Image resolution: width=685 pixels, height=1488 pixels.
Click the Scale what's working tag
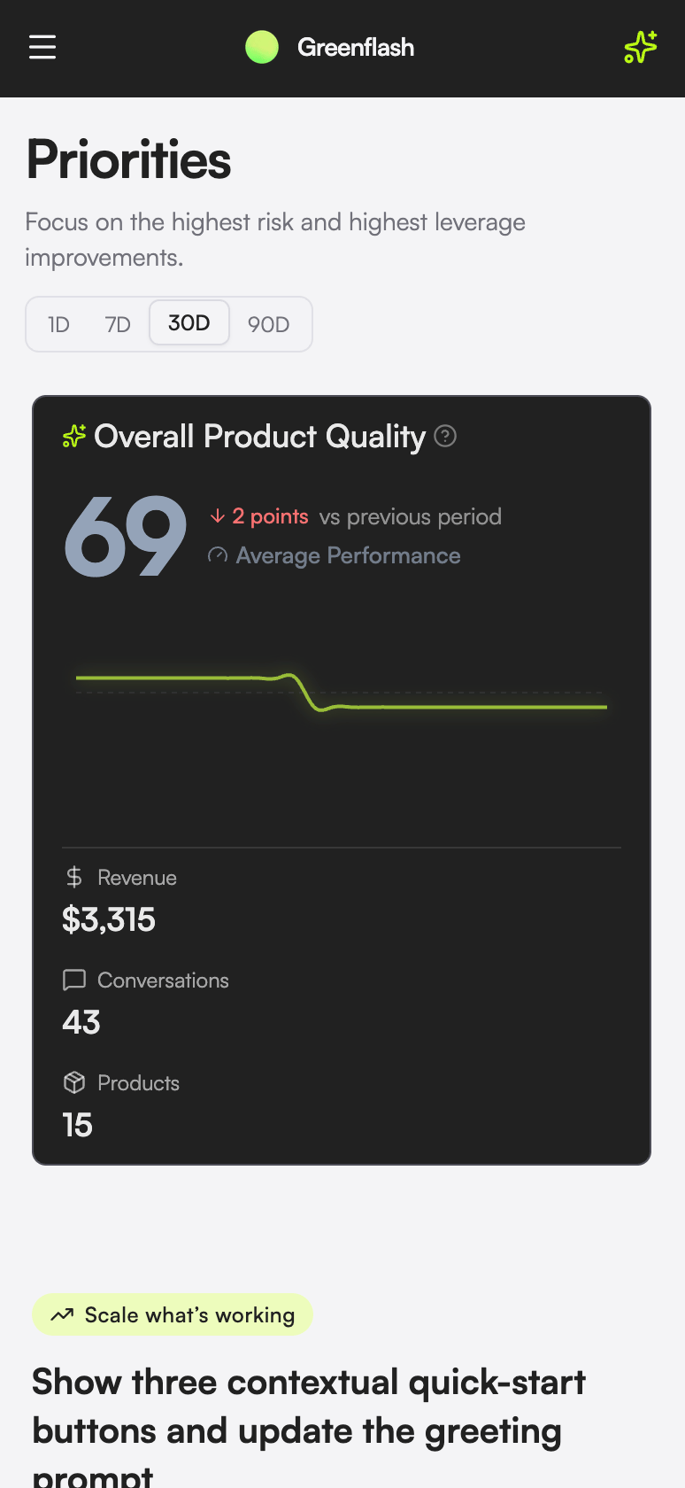click(173, 1314)
